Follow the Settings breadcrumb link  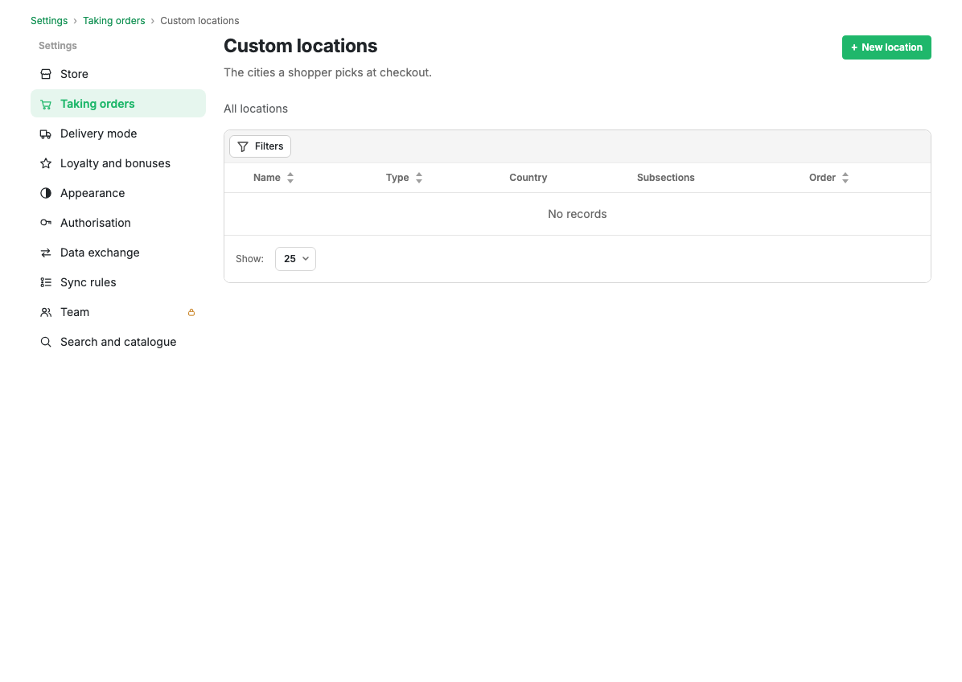(x=49, y=21)
